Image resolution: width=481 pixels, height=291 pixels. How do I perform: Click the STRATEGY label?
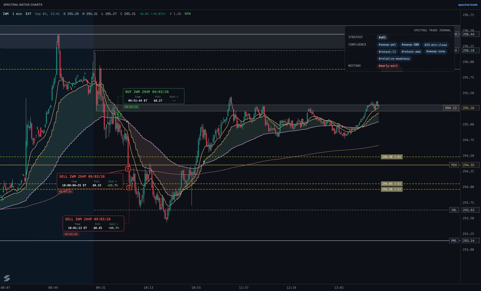(355, 37)
